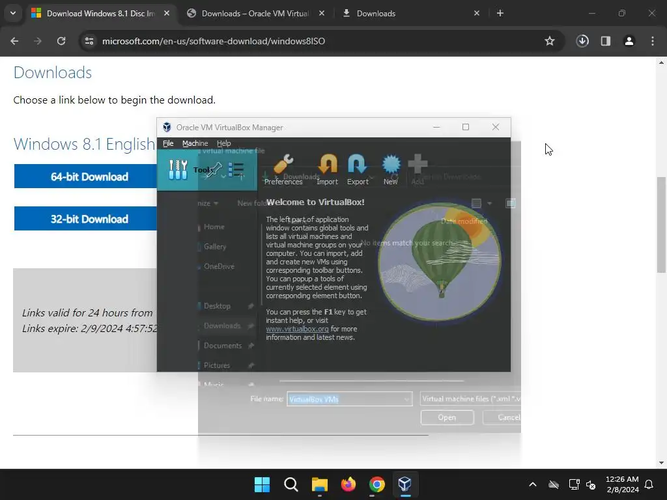Open Windows taskbar Search

click(291, 484)
